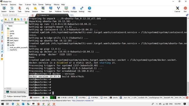Open the X server menu
The height and width of the screenshot is (106, 189).
[28, 4]
